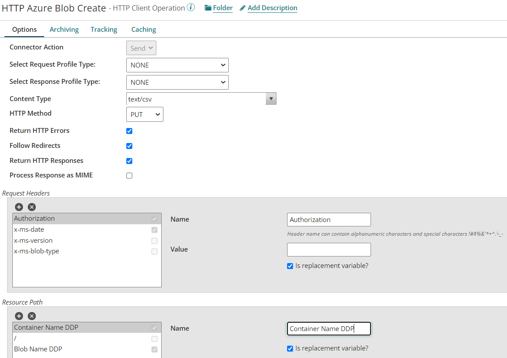Click the remove header X icon
The height and width of the screenshot is (358, 507).
tap(31, 207)
